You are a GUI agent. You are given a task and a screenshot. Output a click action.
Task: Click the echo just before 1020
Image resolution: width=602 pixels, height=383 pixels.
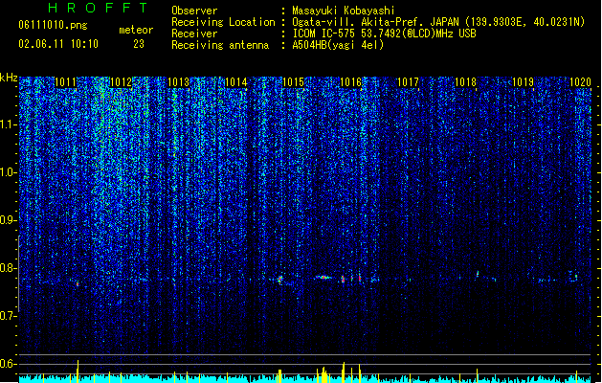[x=575, y=276]
